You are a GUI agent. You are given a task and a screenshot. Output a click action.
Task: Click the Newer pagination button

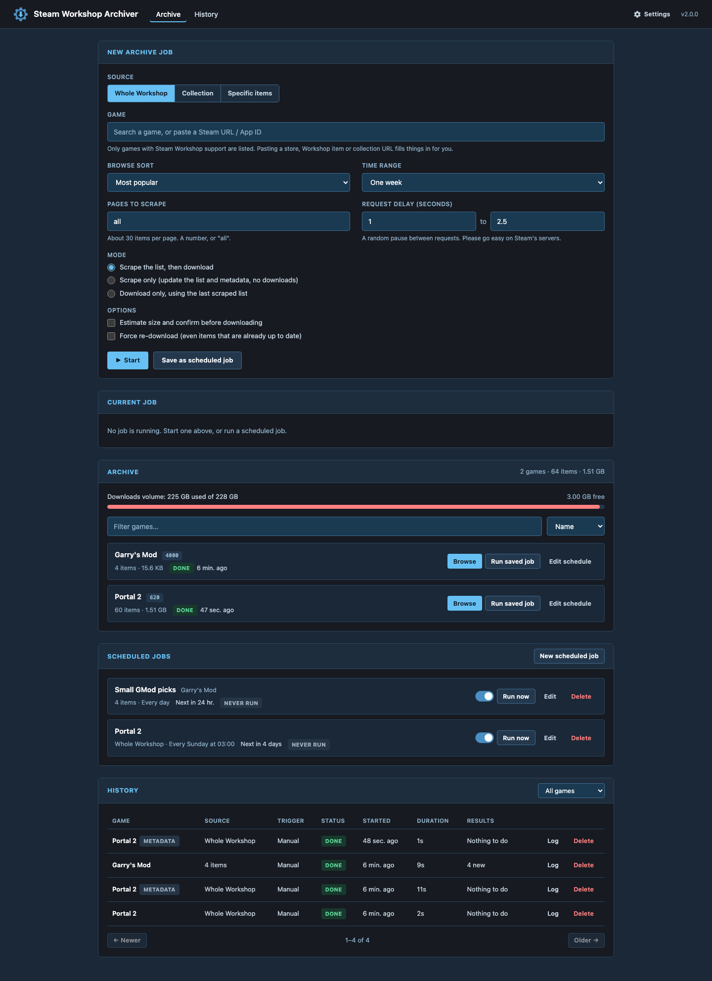[127, 940]
